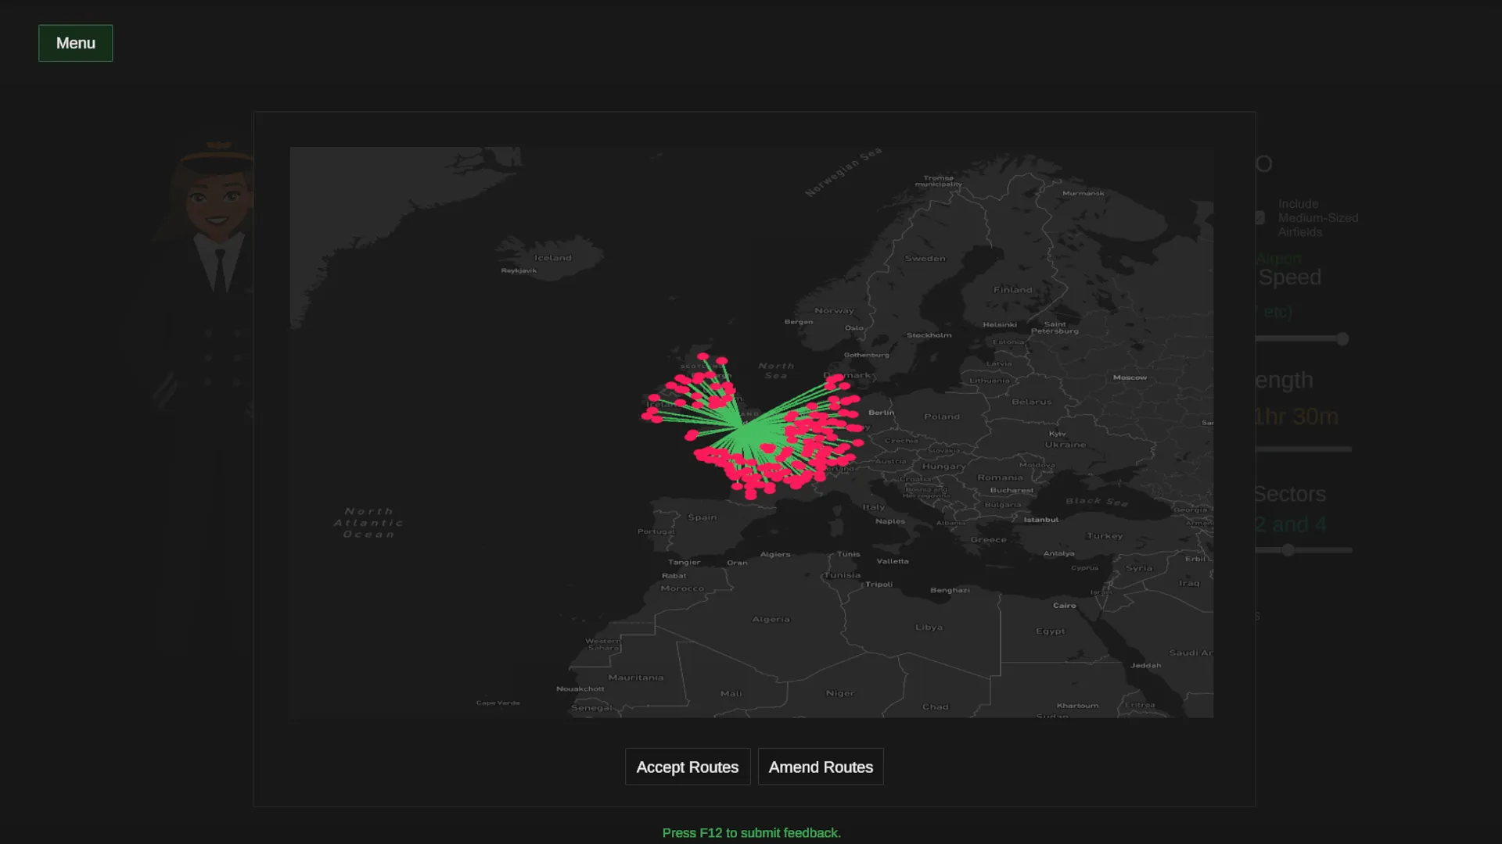Open the Menu button
The height and width of the screenshot is (844, 1502).
(75, 43)
